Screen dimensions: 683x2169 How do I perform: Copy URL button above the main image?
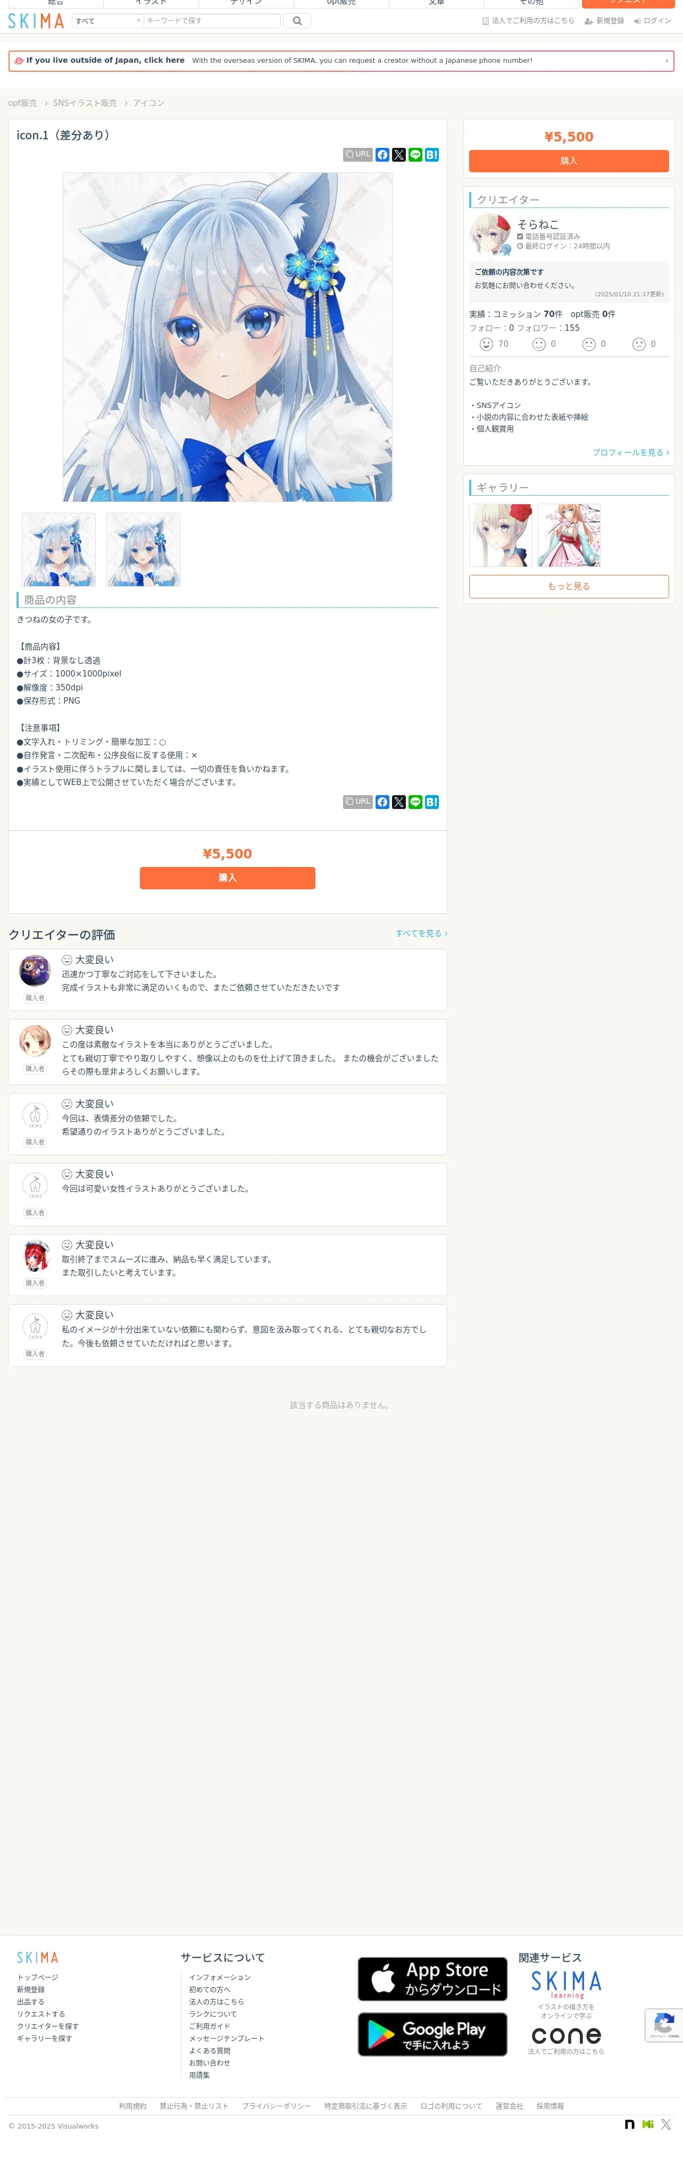(x=358, y=155)
